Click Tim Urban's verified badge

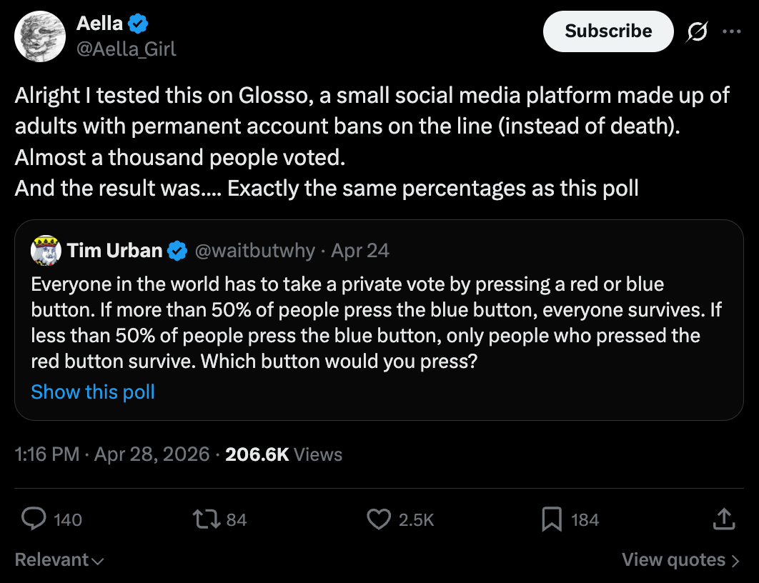177,251
